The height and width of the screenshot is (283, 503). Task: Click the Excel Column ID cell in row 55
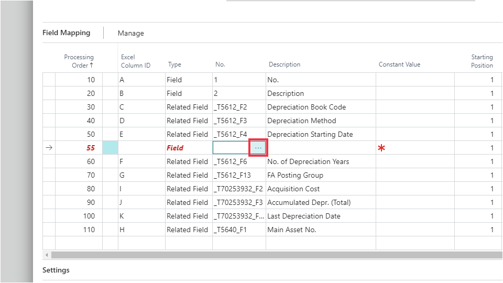pos(141,148)
